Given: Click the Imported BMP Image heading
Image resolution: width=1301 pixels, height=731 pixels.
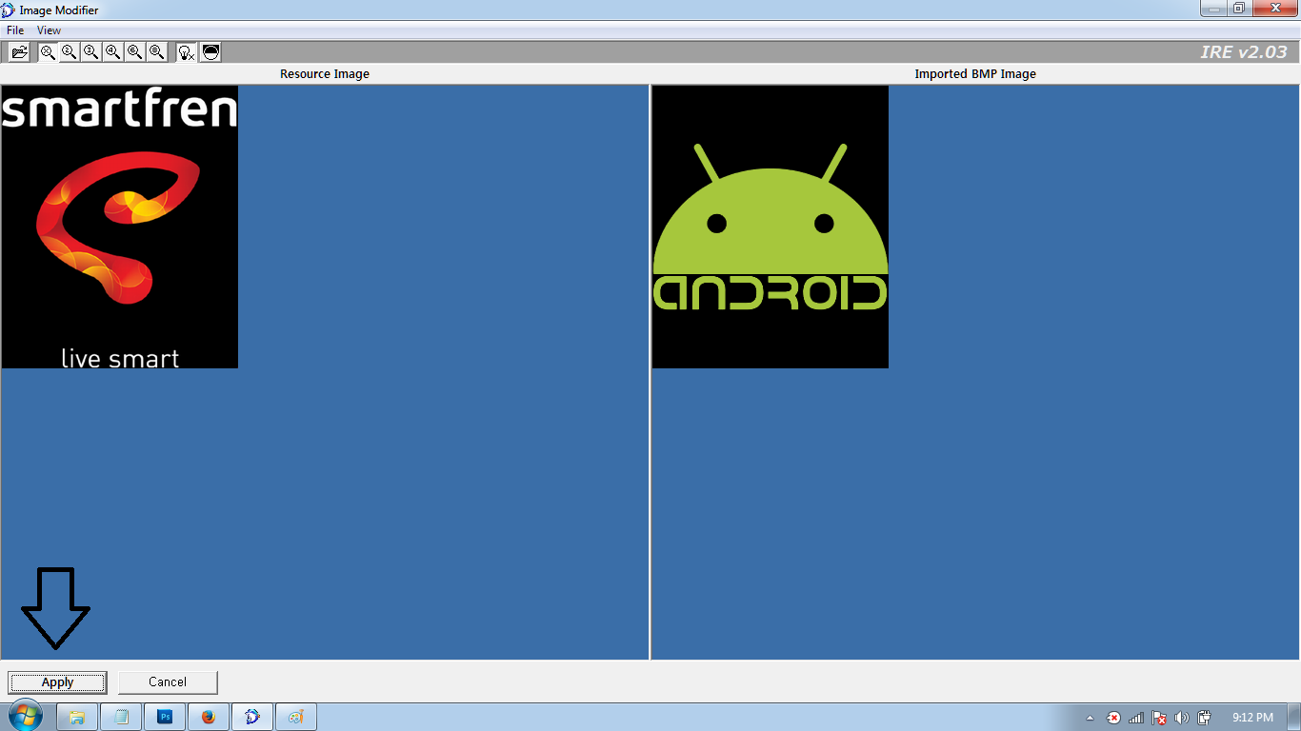Looking at the screenshot, I should pyautogui.click(x=975, y=74).
